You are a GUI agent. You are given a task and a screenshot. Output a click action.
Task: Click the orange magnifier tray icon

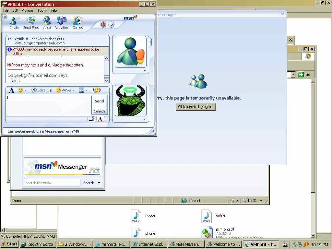pyautogui.click(x=306, y=244)
